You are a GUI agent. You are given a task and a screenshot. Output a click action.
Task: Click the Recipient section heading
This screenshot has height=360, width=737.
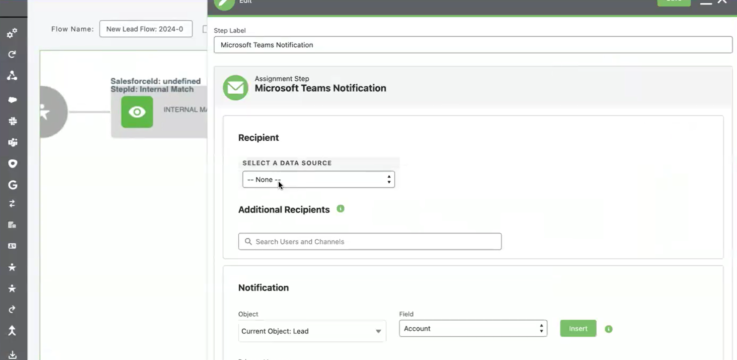click(258, 138)
